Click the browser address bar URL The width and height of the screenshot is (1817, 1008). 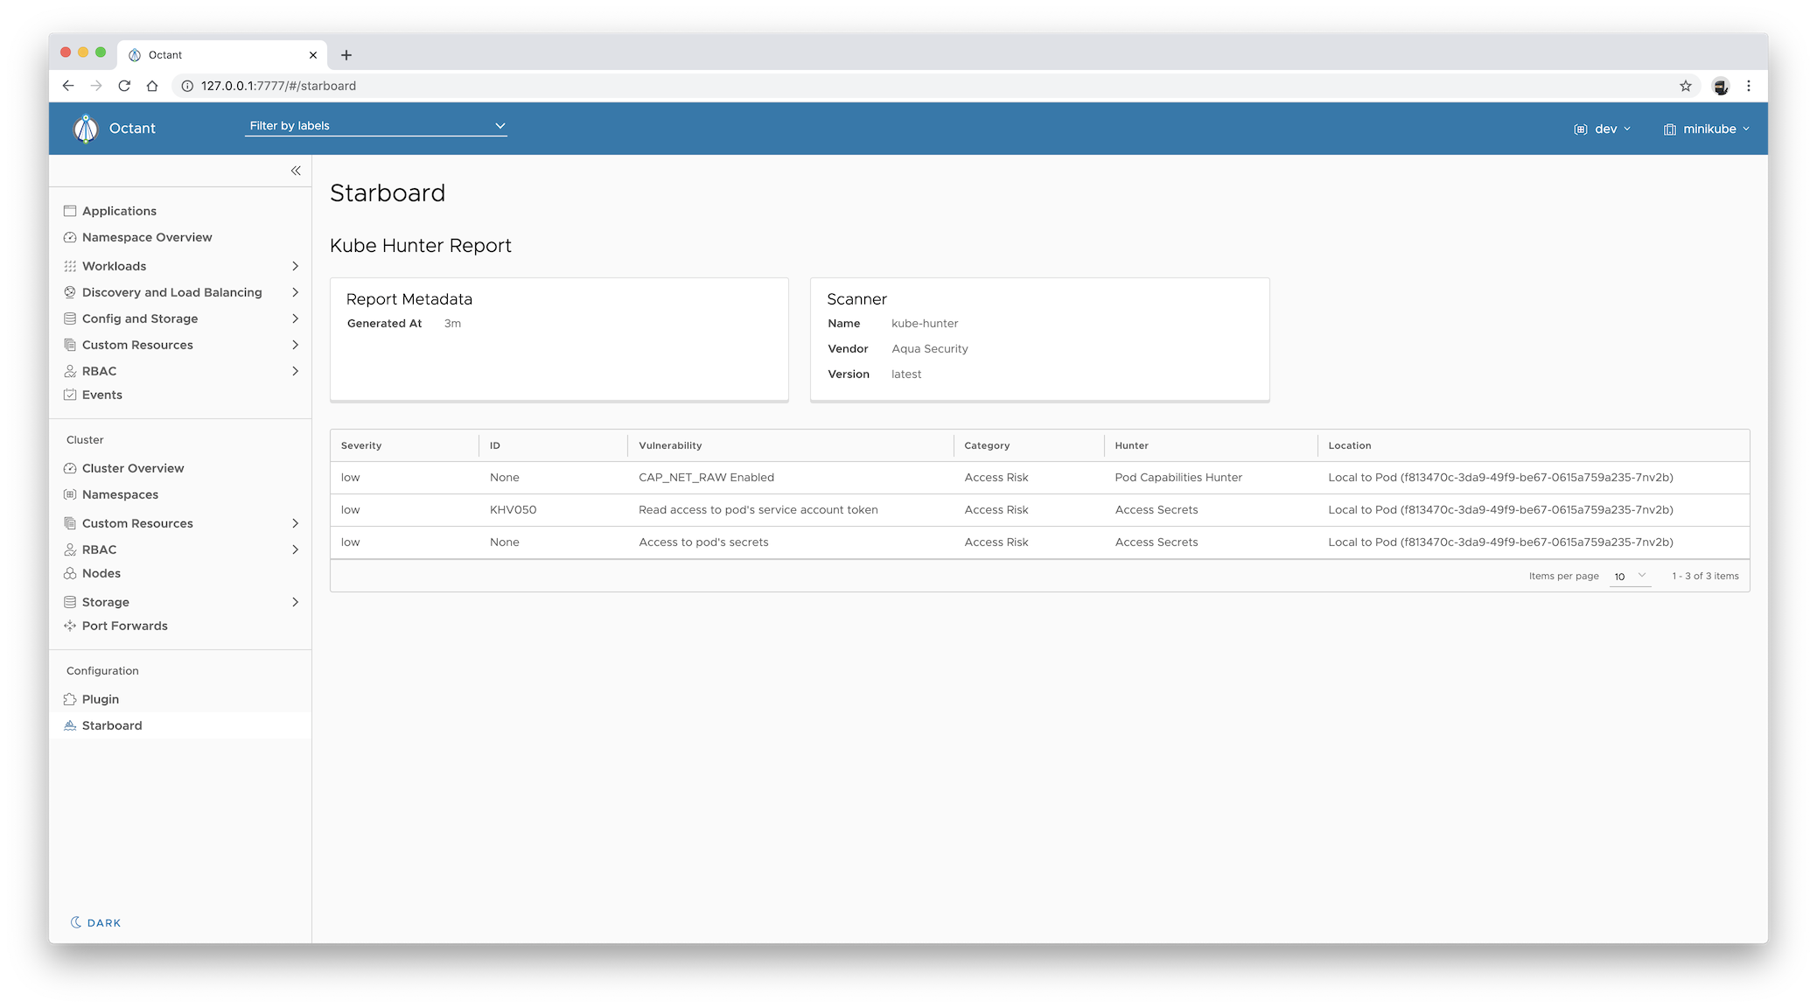coord(278,86)
